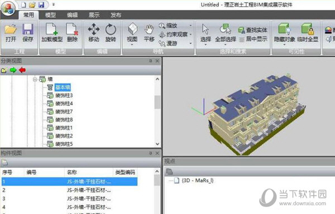Click the 约束观察 tool

click(173, 35)
